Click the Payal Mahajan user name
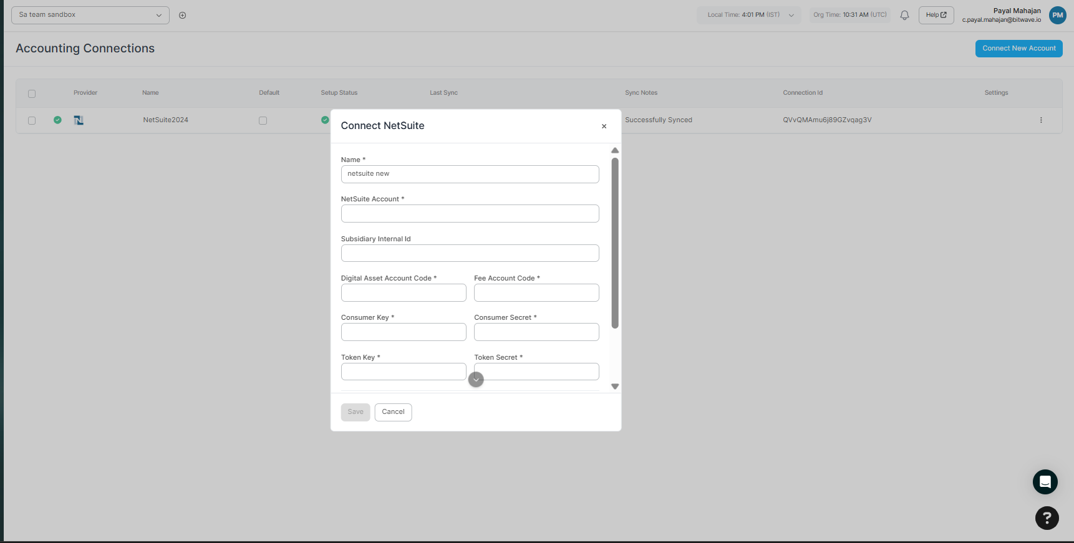1074x543 pixels. tap(1017, 11)
